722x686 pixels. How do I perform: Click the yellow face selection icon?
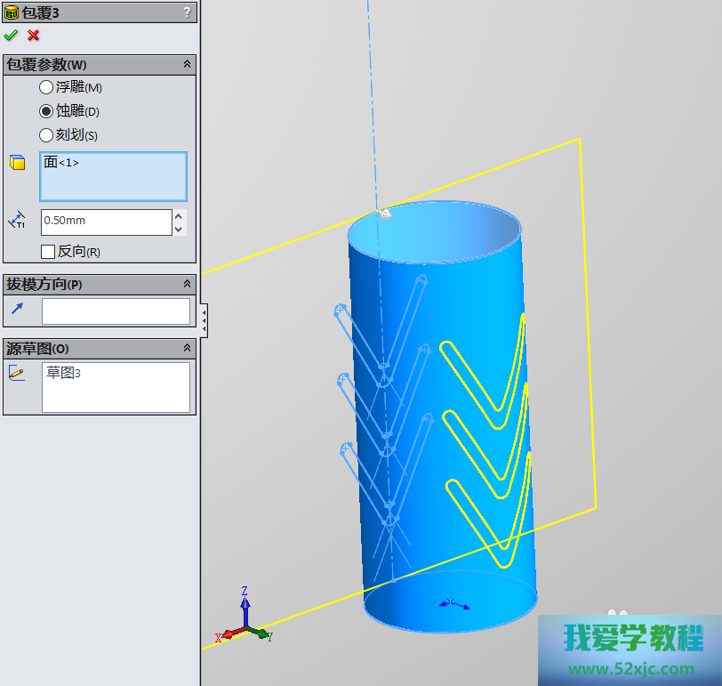point(17,162)
